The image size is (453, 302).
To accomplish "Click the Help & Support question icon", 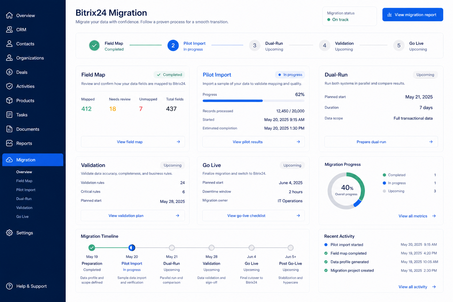I will tap(9, 286).
